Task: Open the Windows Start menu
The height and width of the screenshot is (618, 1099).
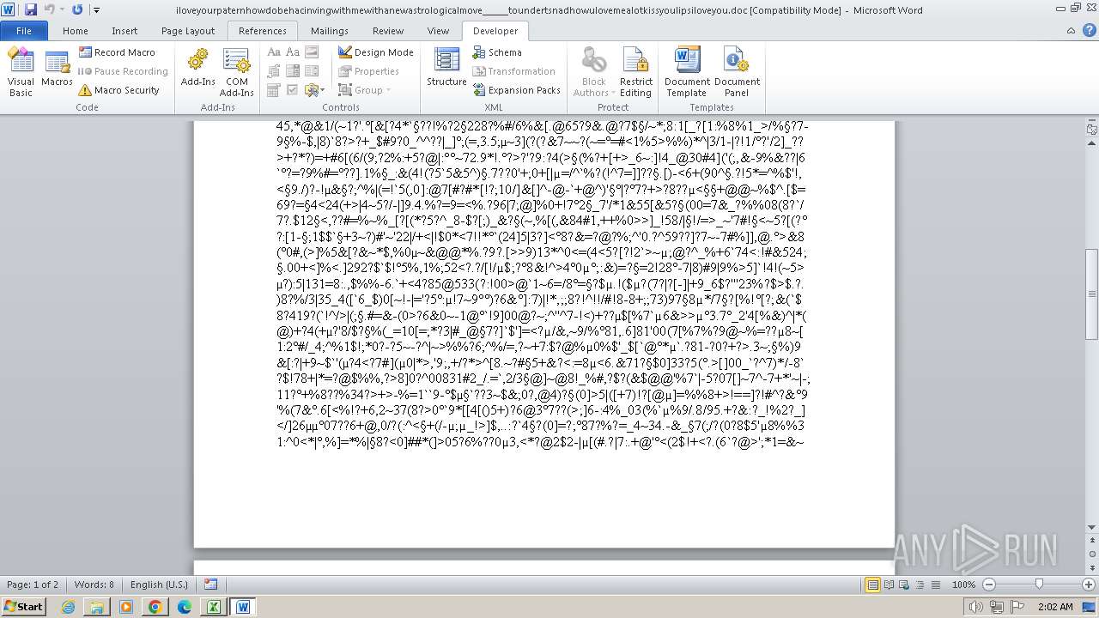Action: pos(23,607)
